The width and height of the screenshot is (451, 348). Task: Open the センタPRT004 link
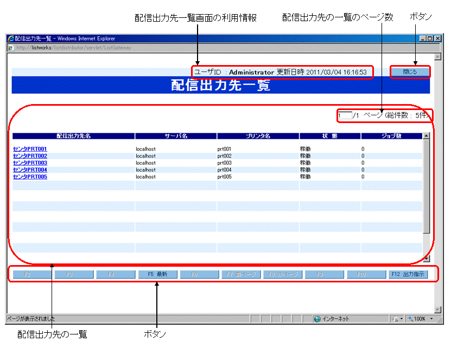(x=30, y=170)
